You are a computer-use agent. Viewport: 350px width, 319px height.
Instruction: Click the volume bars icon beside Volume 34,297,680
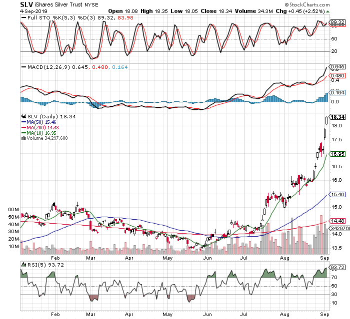pos(23,138)
